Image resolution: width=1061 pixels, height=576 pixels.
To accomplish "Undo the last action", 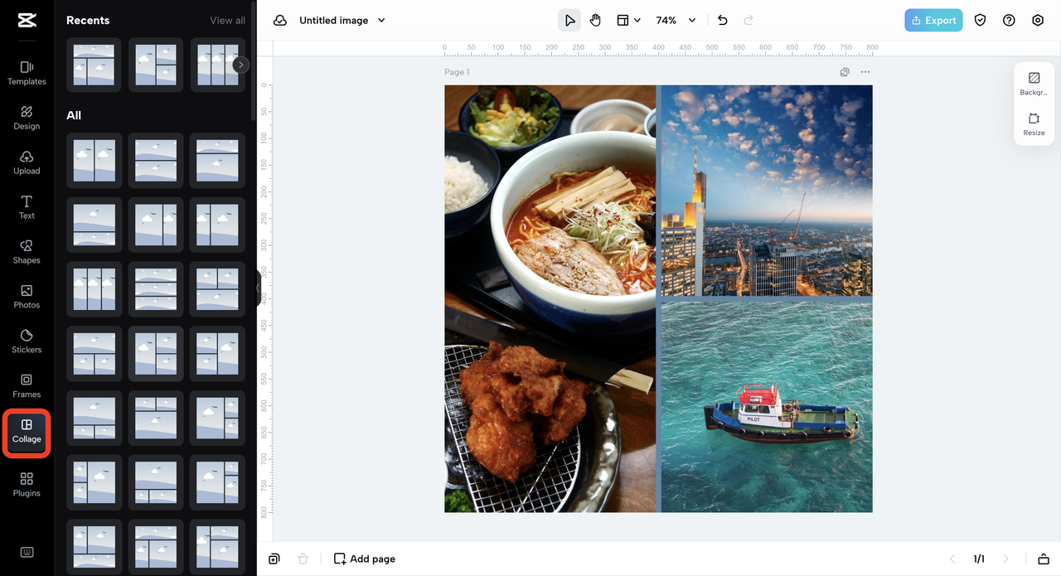I will (723, 20).
